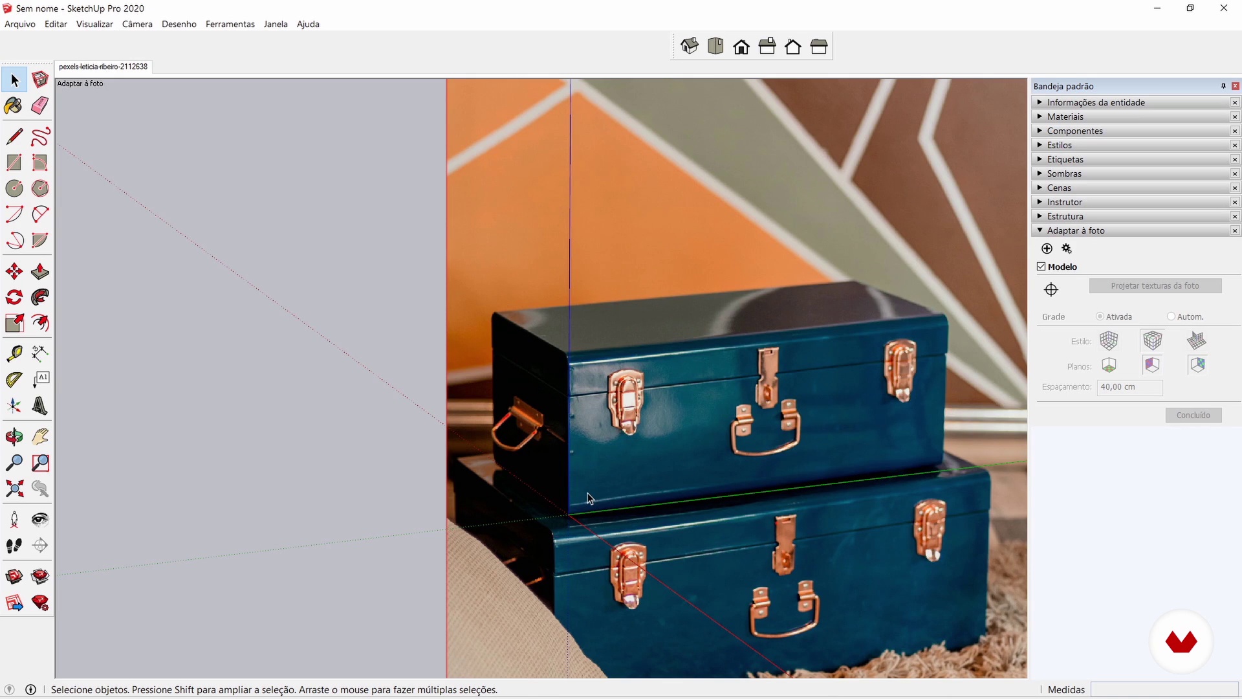
Task: Select the pexels-leticia-ribeiro scene tab
Action: 103,67
